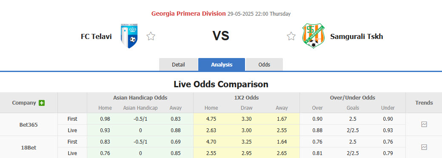Click the FC Telavi team crest
This screenshot has width=442, height=158.
tap(129, 36)
